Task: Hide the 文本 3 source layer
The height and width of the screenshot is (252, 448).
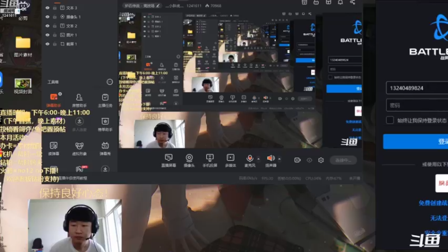Action: [48, 8]
